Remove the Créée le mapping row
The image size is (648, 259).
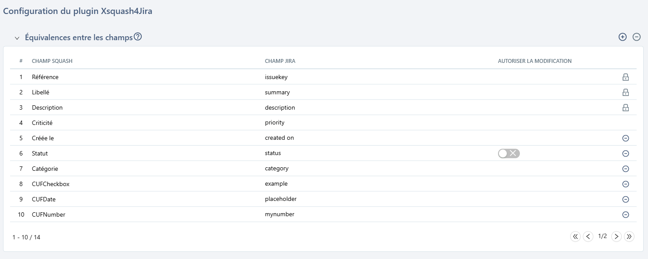coord(626,138)
